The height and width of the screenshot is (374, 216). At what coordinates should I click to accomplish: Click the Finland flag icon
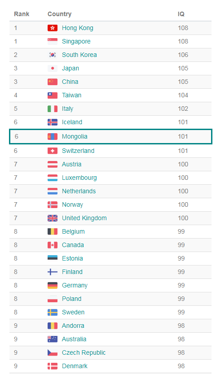point(53,272)
